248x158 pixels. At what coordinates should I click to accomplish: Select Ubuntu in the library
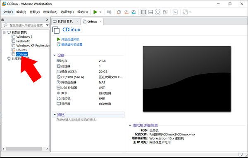(22, 50)
